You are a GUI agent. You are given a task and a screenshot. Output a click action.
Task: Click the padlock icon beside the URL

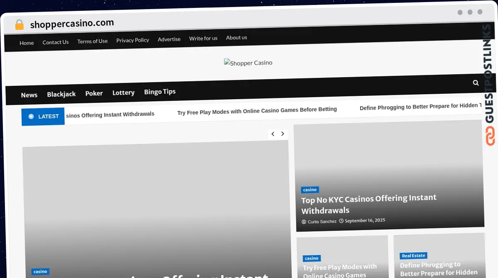(20, 25)
